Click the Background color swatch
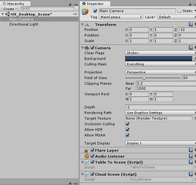This screenshot has width=196, height=185. click(x=158, y=59)
